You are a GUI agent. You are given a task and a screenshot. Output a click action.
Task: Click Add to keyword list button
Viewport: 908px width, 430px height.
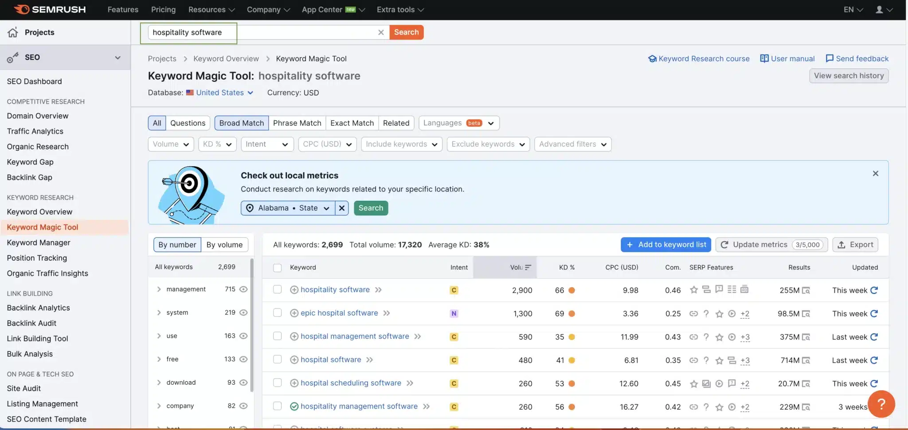(666, 245)
